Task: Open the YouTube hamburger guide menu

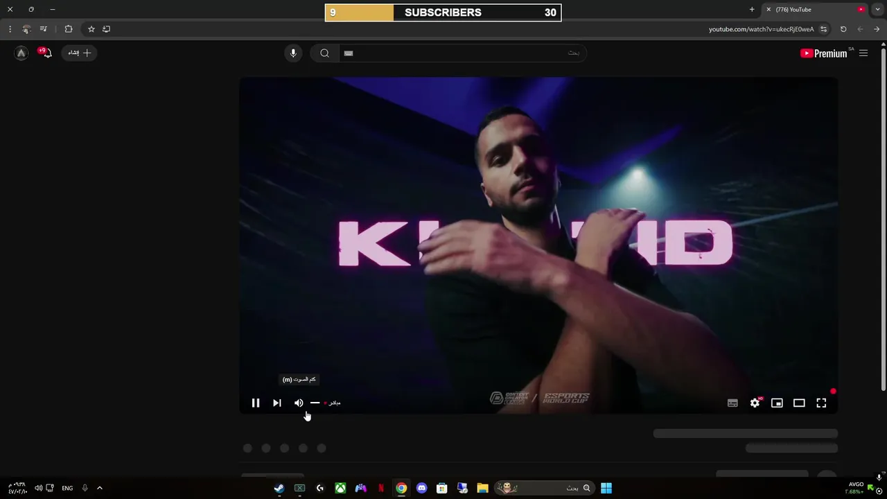Action: pos(863,53)
